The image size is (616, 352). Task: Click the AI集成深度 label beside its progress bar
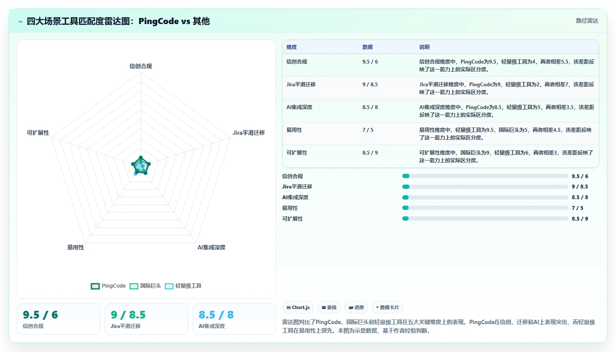tap(295, 197)
